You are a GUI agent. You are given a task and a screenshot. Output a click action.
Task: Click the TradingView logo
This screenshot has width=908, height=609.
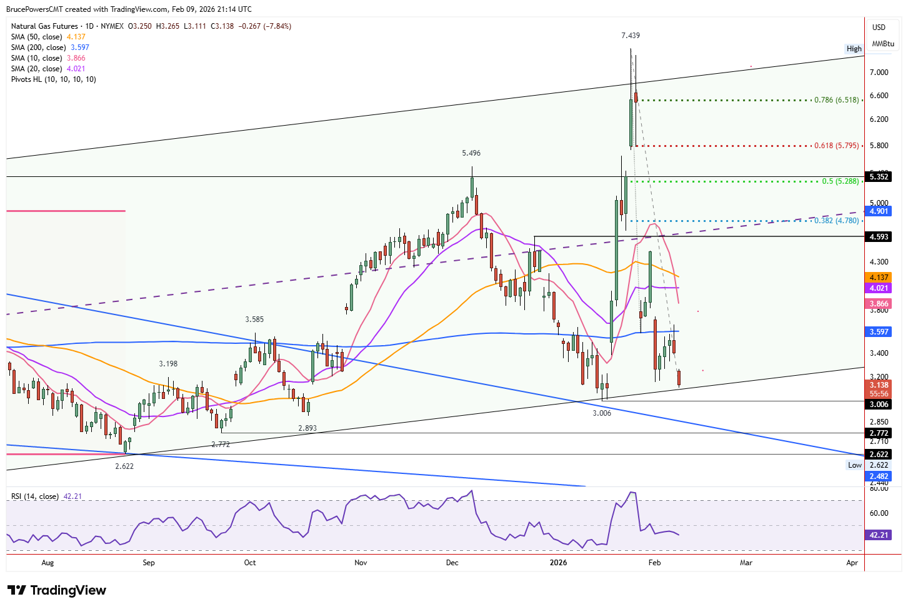pos(56,590)
